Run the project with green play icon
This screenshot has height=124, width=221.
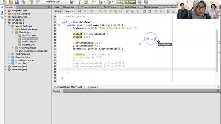click(x=93, y=2)
